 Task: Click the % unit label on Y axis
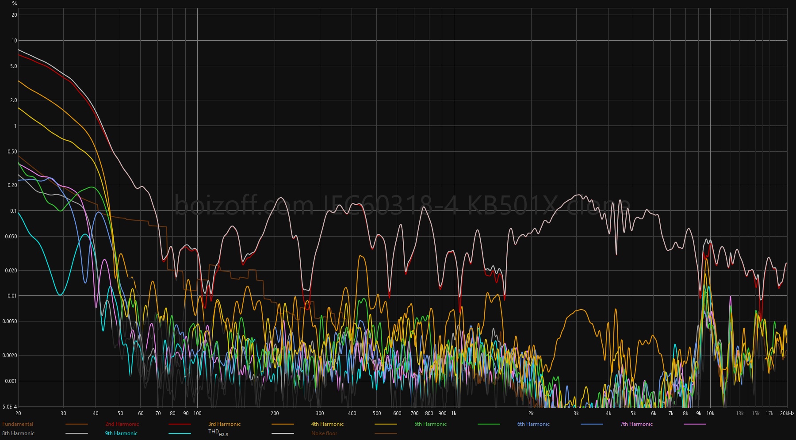pyautogui.click(x=15, y=4)
